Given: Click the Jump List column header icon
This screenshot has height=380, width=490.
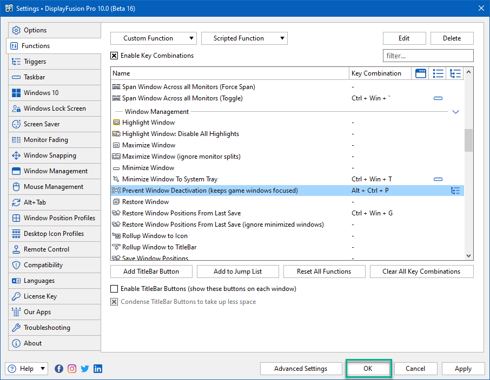Looking at the screenshot, I should coord(438,73).
